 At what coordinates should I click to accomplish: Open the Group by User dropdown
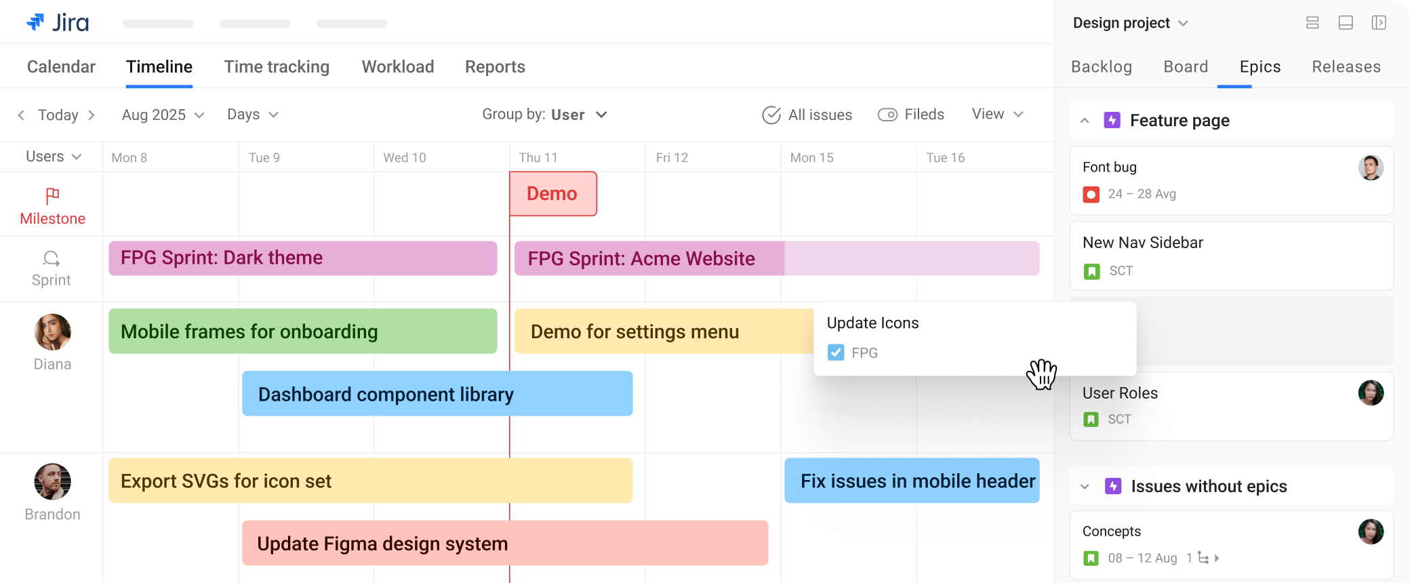[544, 115]
